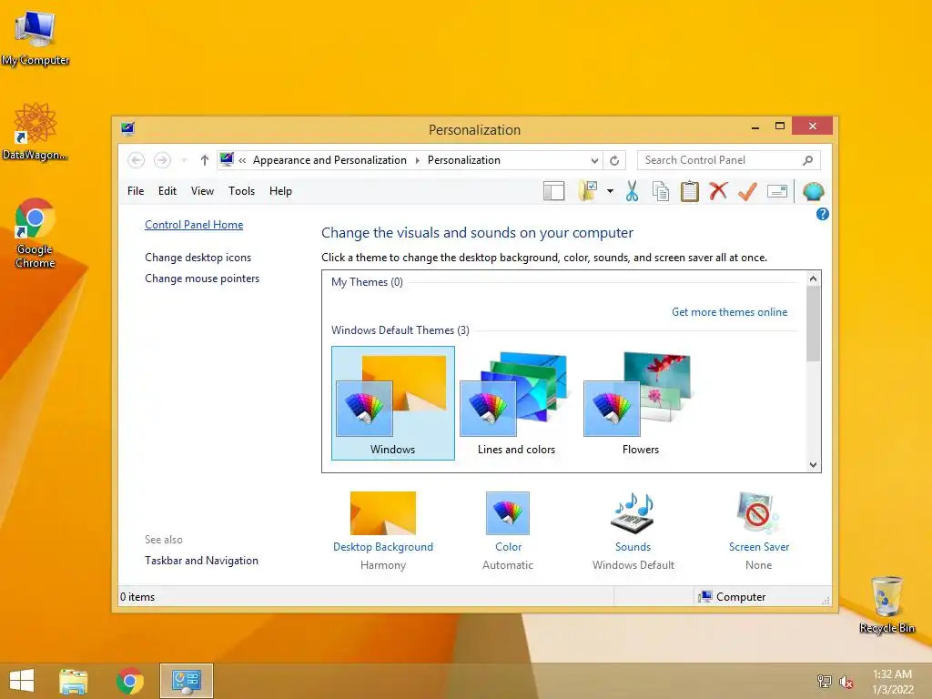Select the DataWagon desktop shortcut
This screenshot has width=932, height=699.
35,131
